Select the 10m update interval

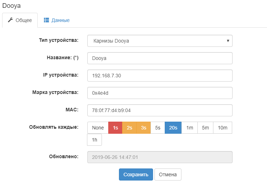pyautogui.click(x=223, y=128)
